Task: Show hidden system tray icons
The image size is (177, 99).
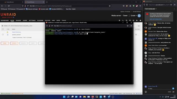Action: point(160,97)
